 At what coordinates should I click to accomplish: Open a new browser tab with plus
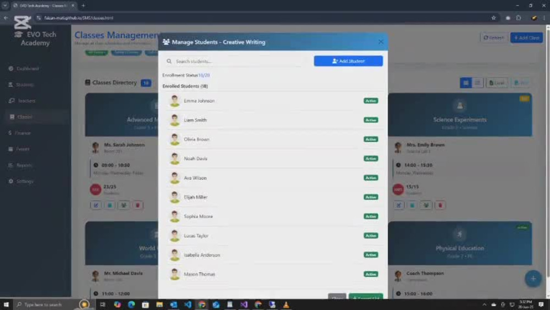[83, 5]
